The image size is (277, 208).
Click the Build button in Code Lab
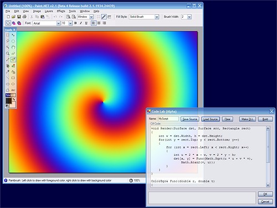point(265,119)
